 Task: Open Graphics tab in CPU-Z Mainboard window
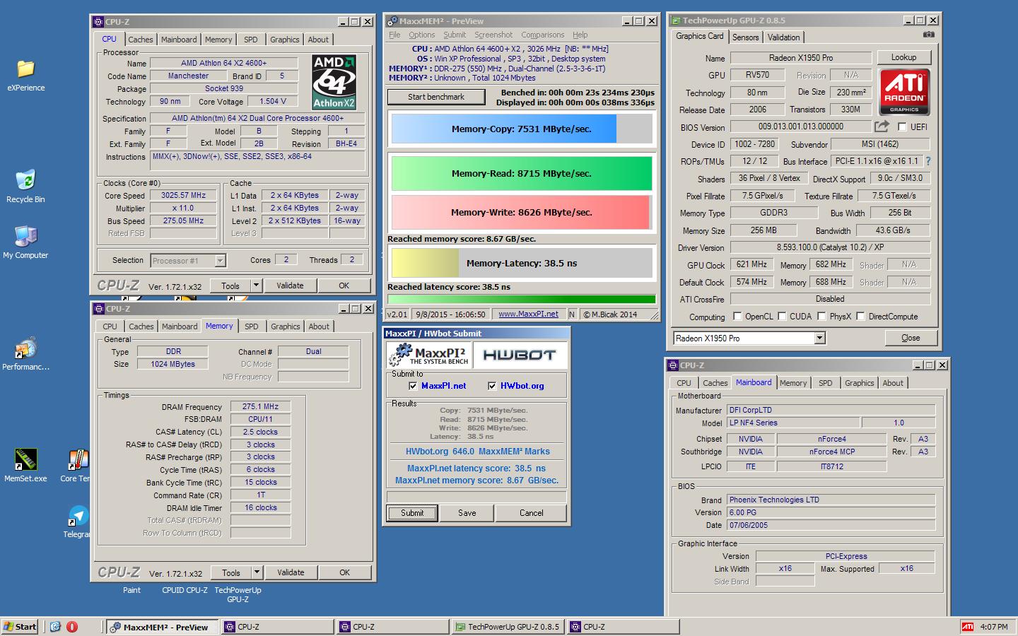pos(859,383)
